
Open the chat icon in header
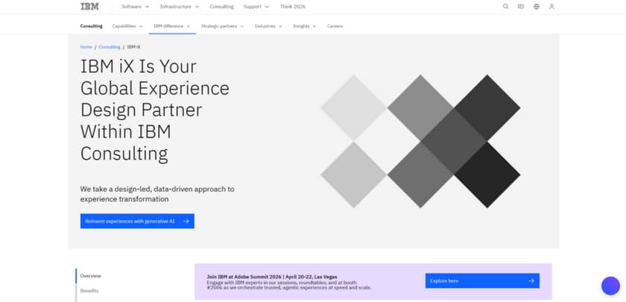[x=521, y=7]
